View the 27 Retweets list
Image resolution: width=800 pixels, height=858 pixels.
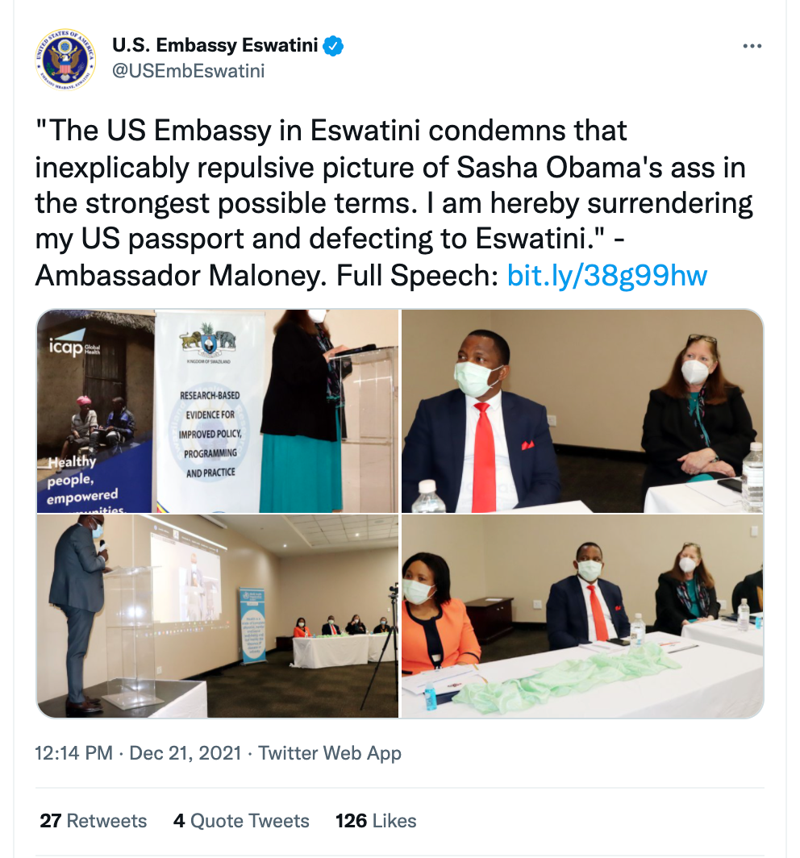(x=94, y=821)
